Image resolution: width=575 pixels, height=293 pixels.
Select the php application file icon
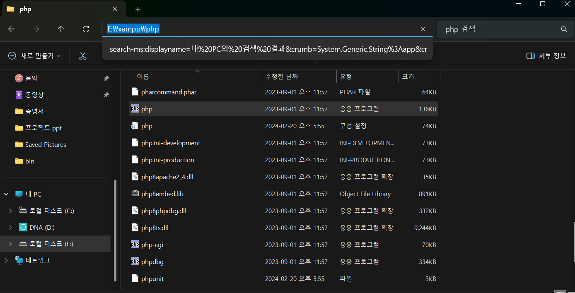tap(135, 108)
